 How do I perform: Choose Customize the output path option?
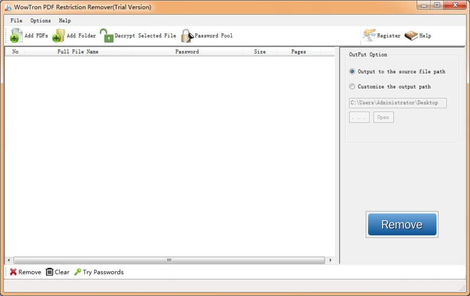tap(352, 86)
